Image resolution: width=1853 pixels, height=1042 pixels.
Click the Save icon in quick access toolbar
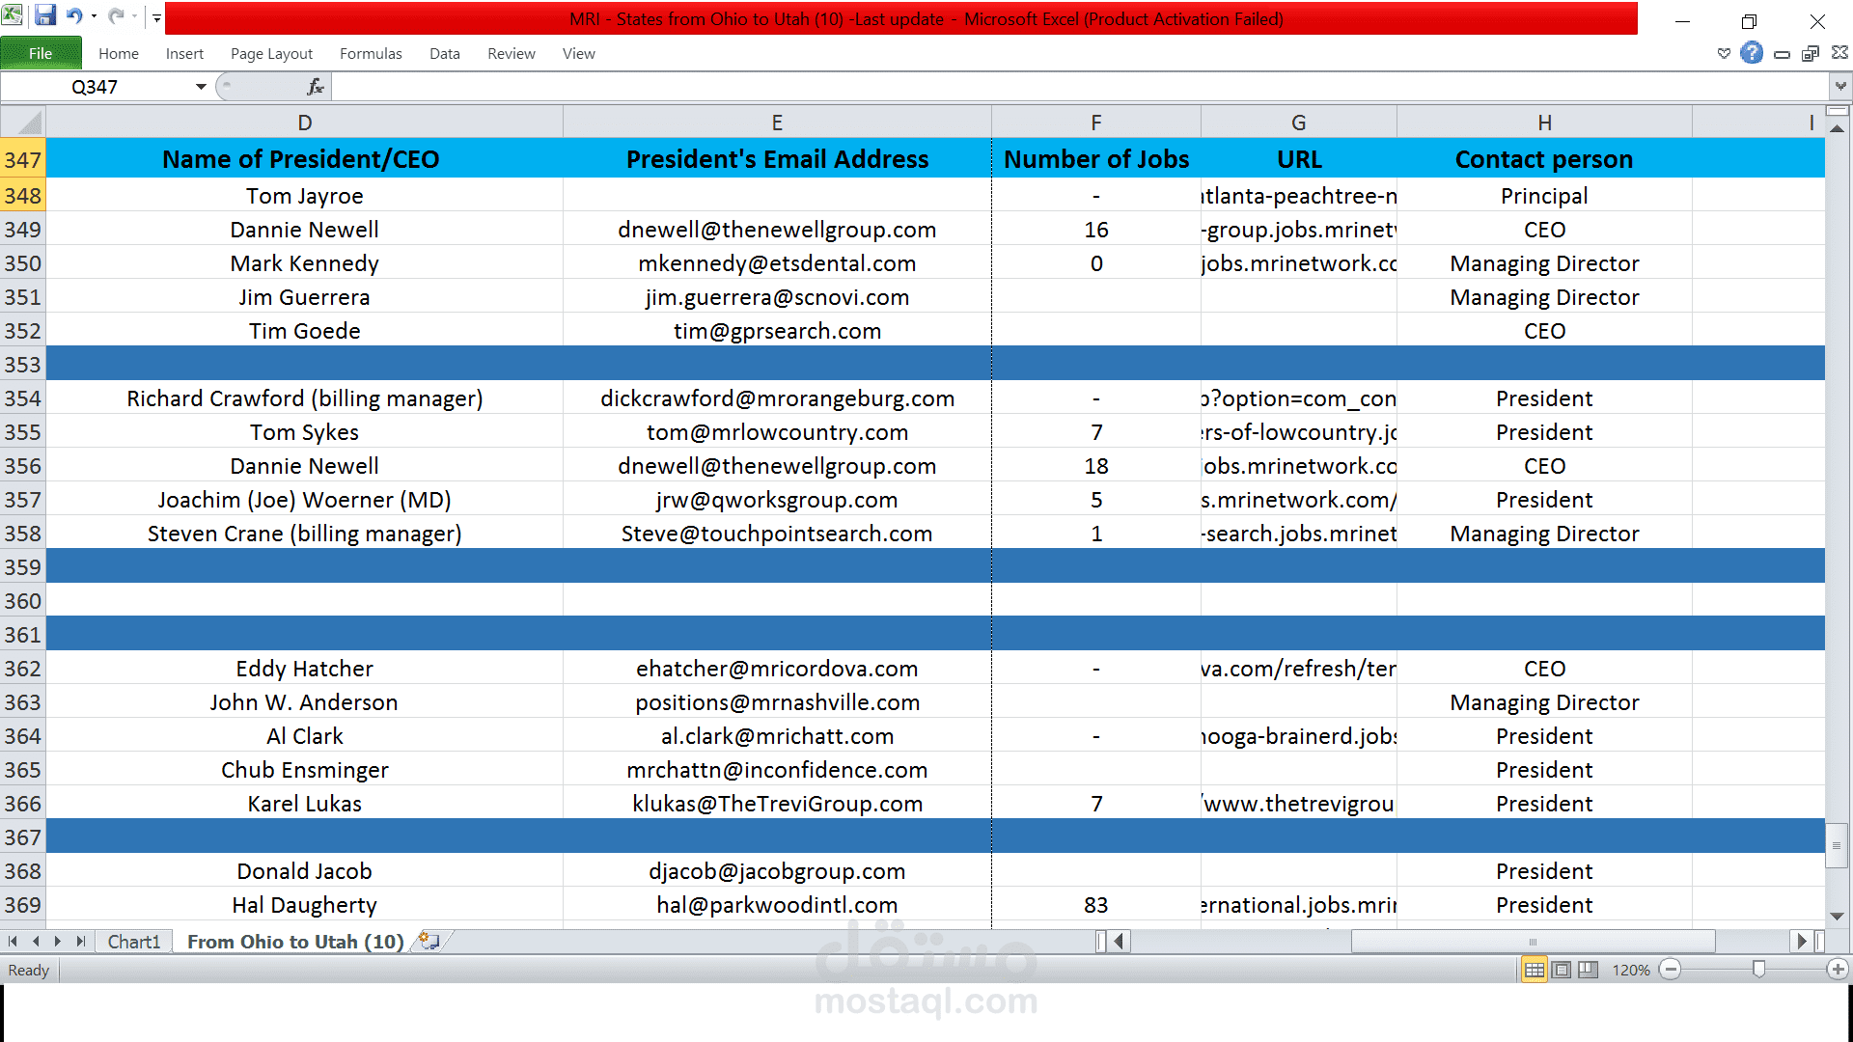pyautogui.click(x=44, y=16)
